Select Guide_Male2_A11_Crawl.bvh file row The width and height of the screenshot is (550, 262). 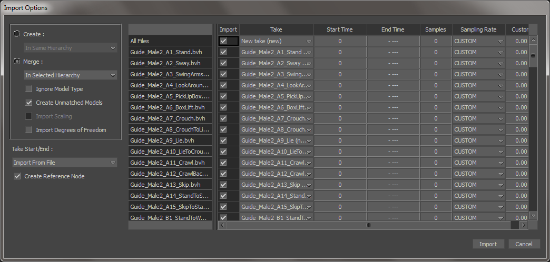click(171, 163)
